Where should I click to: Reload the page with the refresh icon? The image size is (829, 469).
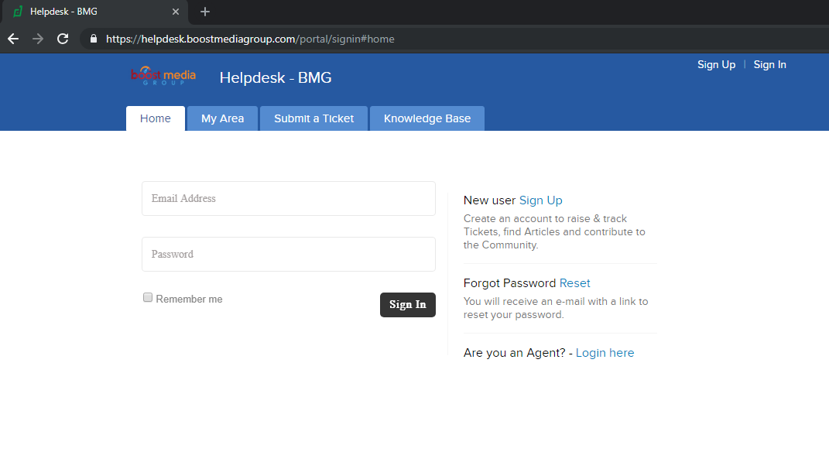click(x=63, y=39)
